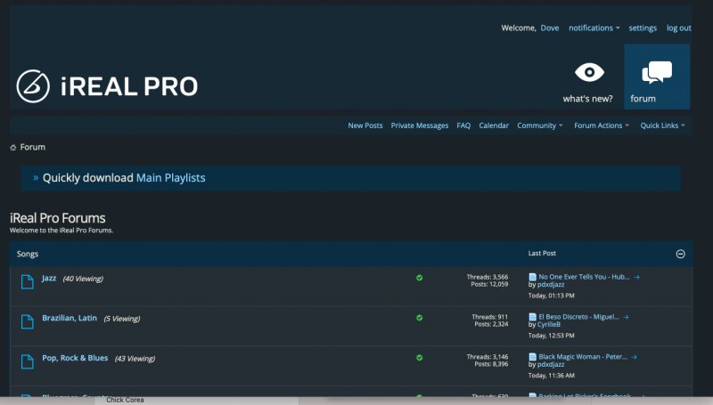This screenshot has width=713, height=405.
Task: Open the Jazz forum
Action: pos(49,278)
